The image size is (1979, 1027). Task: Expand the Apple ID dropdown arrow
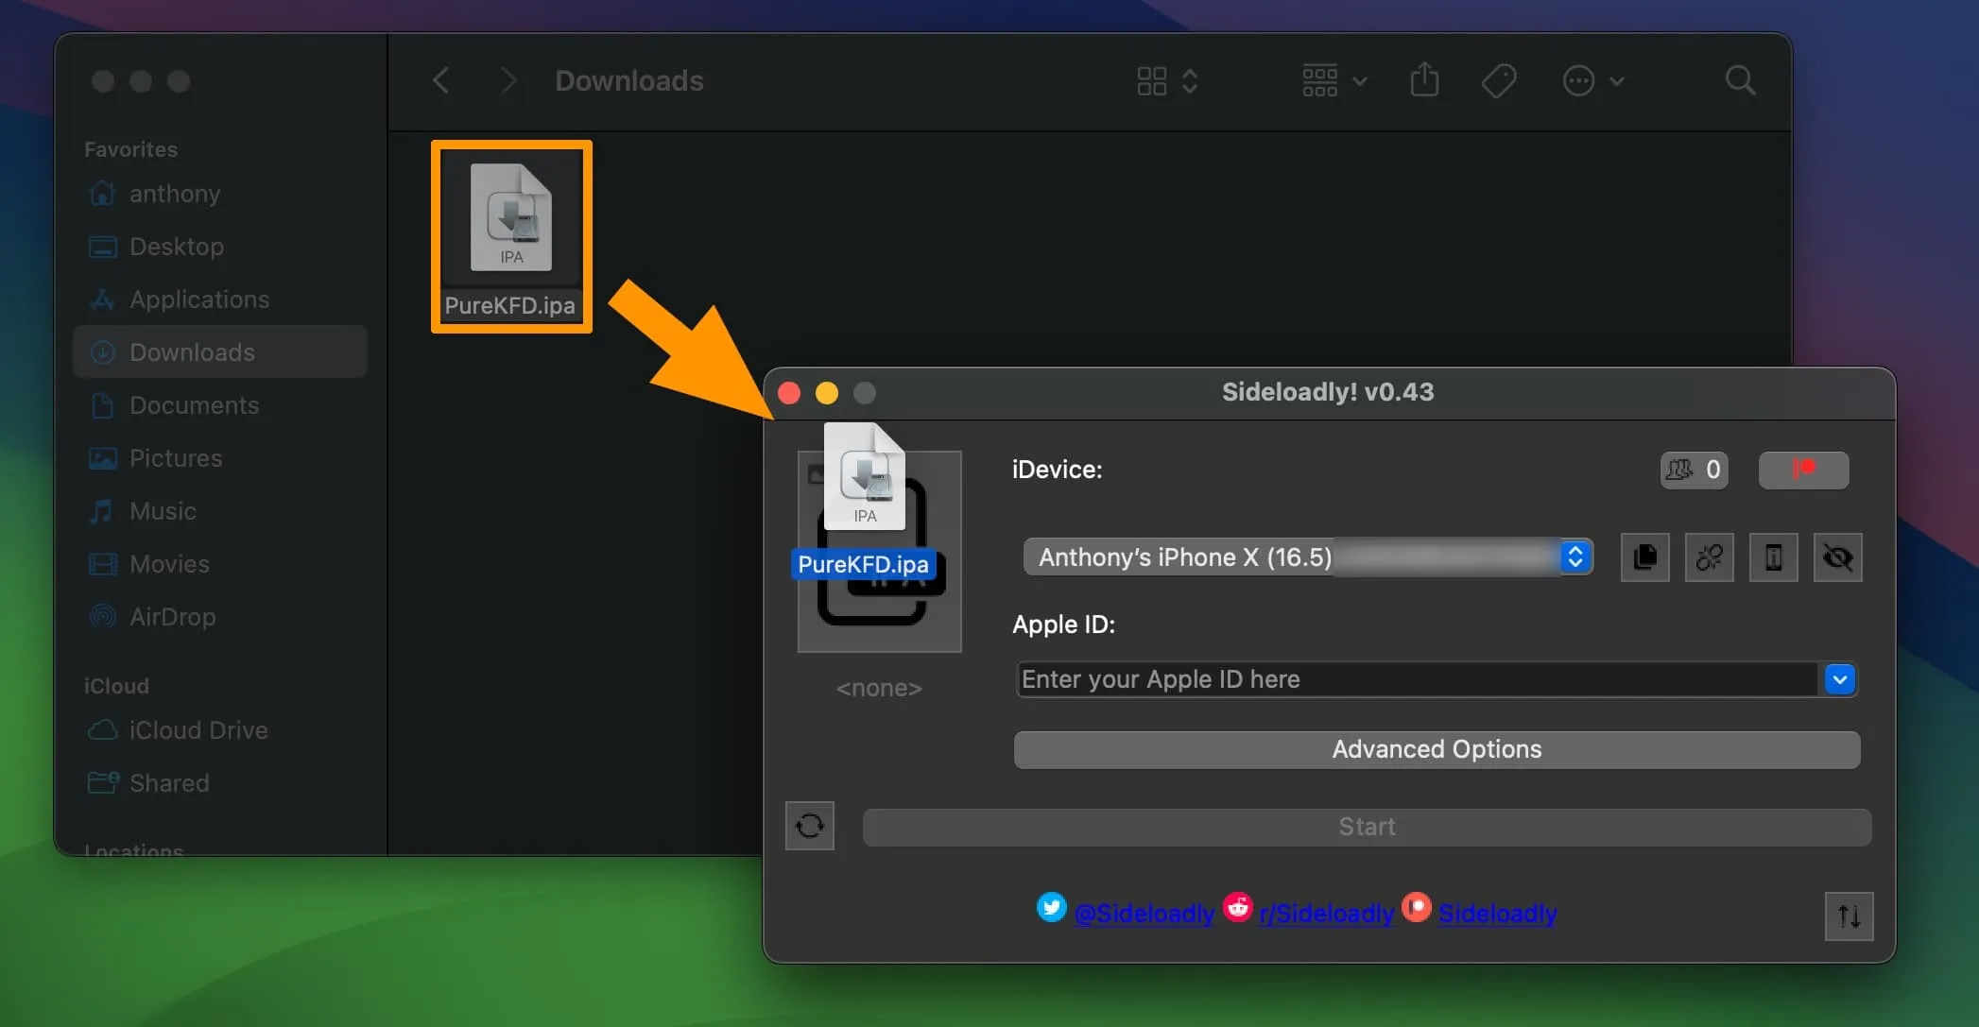coord(1839,679)
